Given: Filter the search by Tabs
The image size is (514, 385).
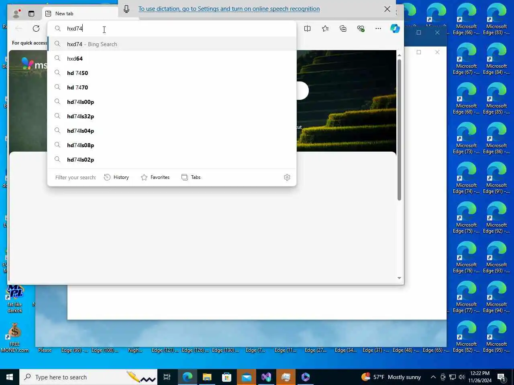Looking at the screenshot, I should [191, 177].
